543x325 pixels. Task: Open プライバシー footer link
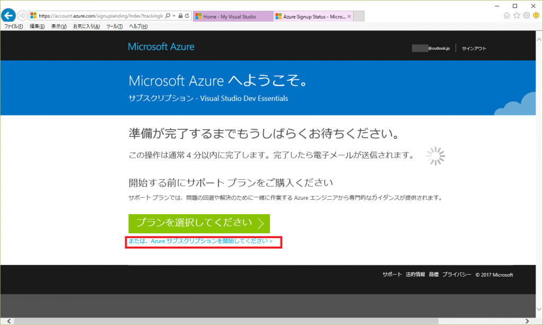(x=457, y=275)
